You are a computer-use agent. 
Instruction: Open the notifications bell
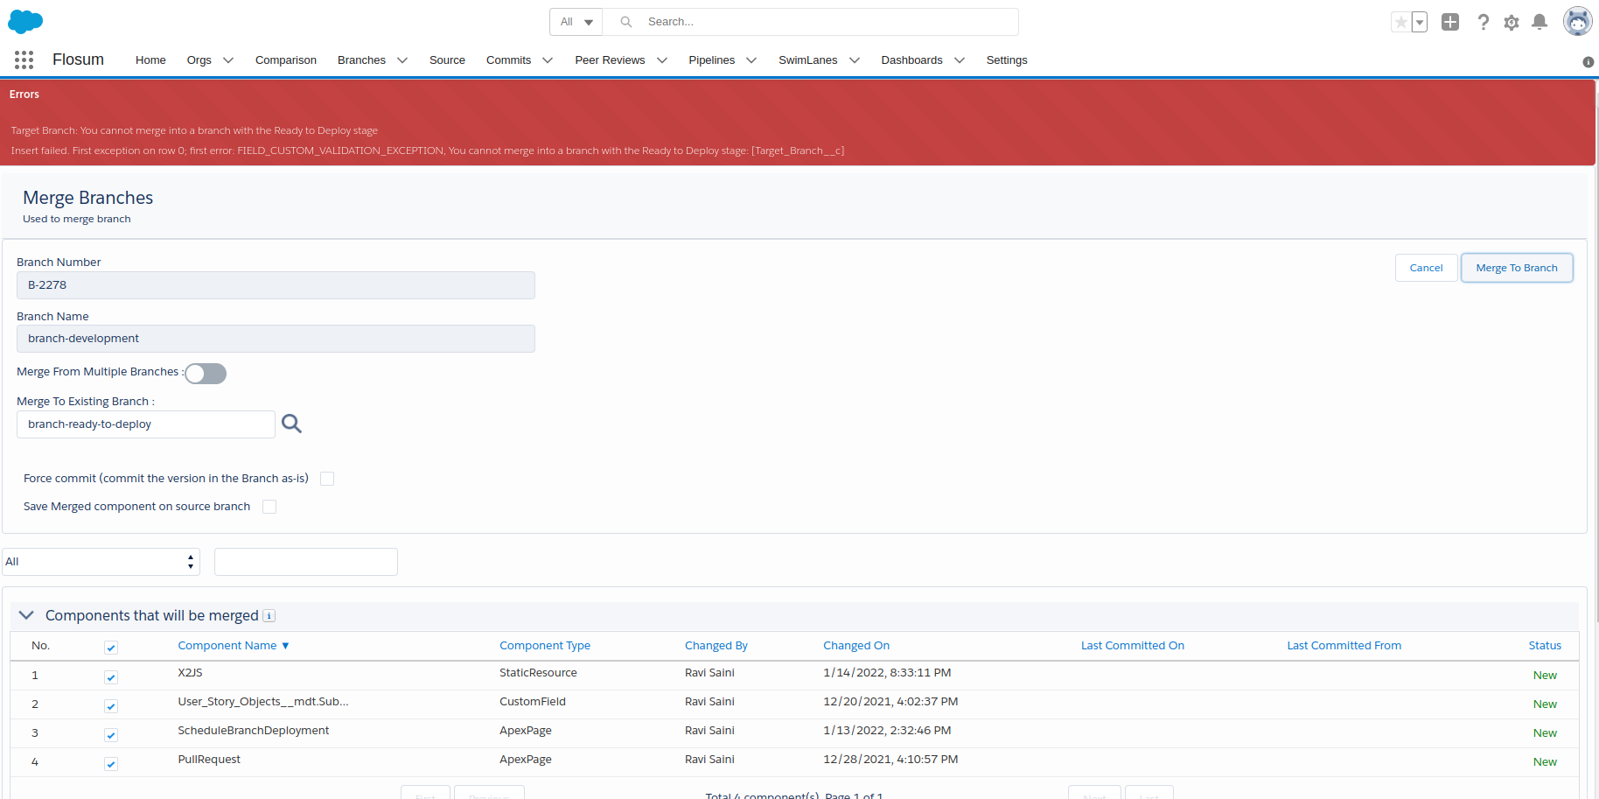point(1540,22)
